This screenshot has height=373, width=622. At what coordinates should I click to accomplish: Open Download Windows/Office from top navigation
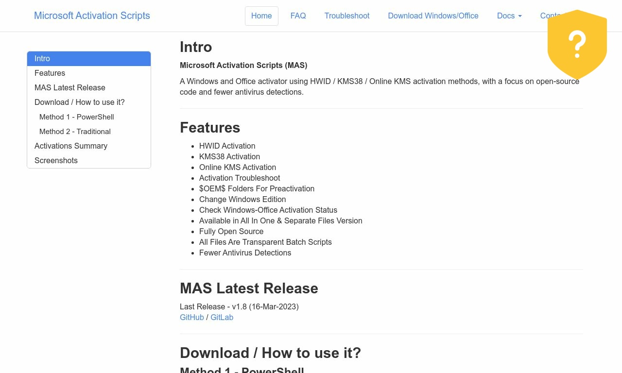pyautogui.click(x=433, y=16)
